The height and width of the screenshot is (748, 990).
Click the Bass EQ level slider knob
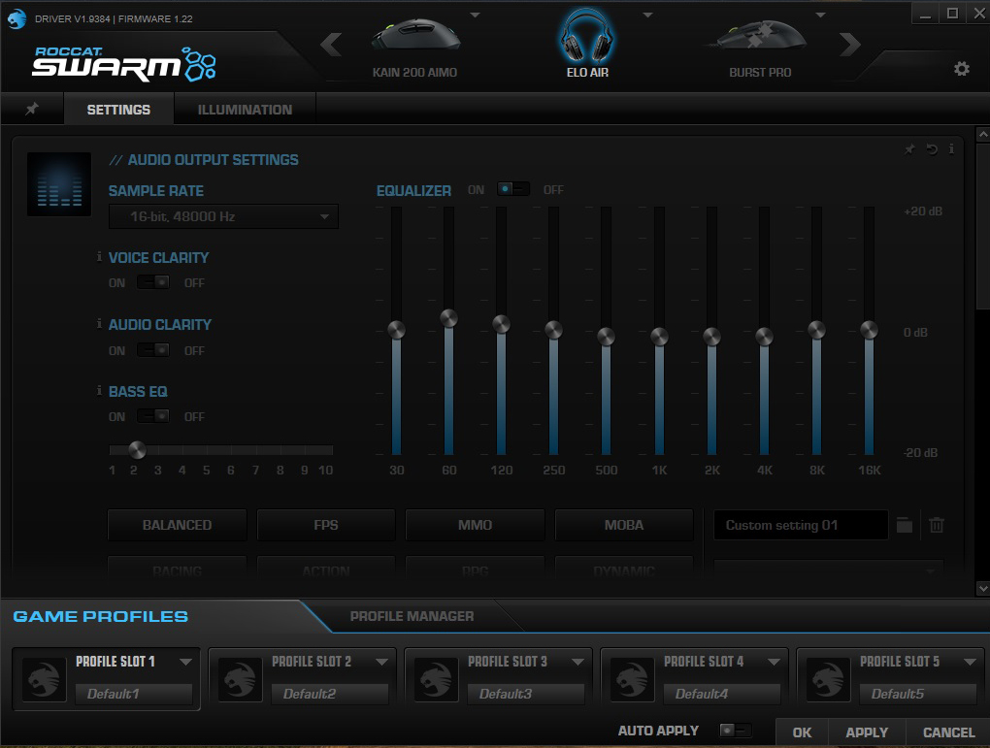point(137,450)
